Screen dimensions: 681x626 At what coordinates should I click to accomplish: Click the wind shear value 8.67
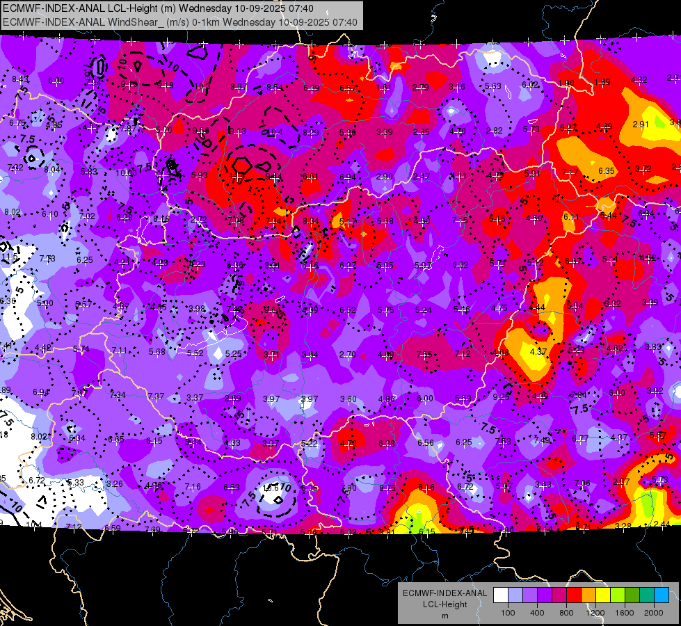[239, 87]
